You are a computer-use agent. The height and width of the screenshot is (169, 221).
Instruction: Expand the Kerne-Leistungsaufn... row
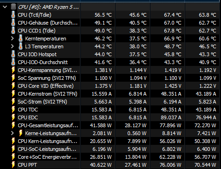tap(13, 133)
